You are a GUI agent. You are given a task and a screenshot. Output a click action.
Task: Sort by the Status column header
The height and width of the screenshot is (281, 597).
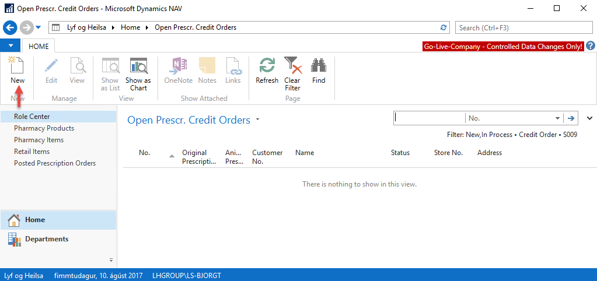tap(400, 153)
